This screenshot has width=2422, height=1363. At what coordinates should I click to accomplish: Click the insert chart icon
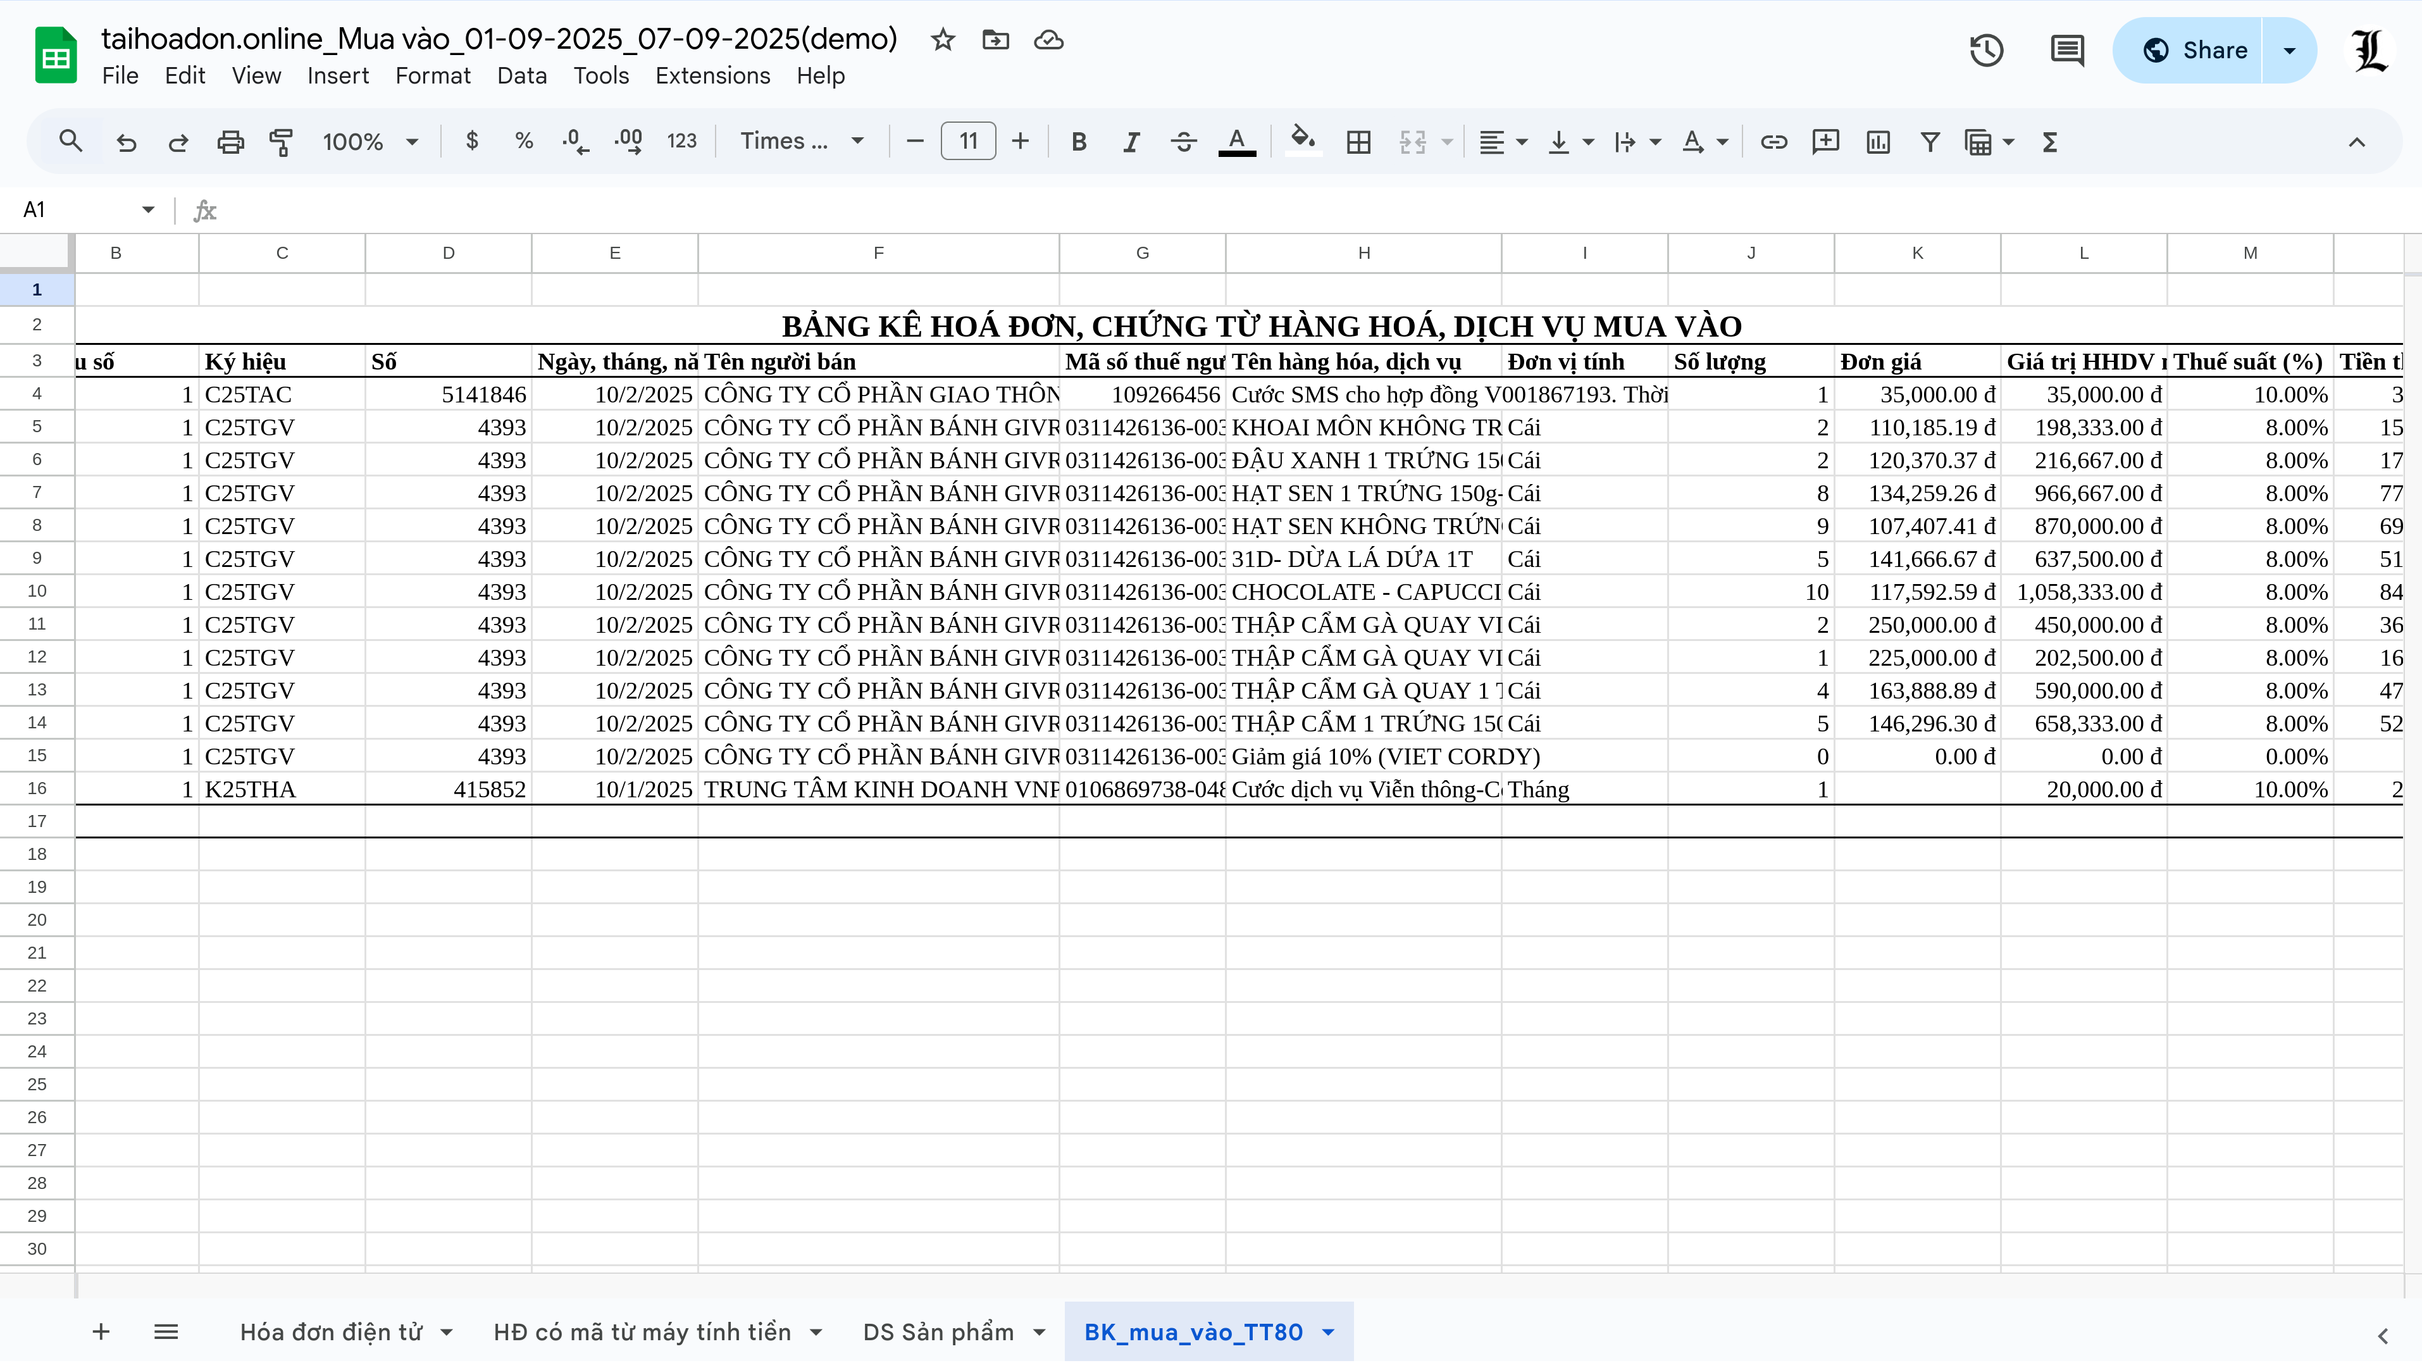click(1878, 142)
